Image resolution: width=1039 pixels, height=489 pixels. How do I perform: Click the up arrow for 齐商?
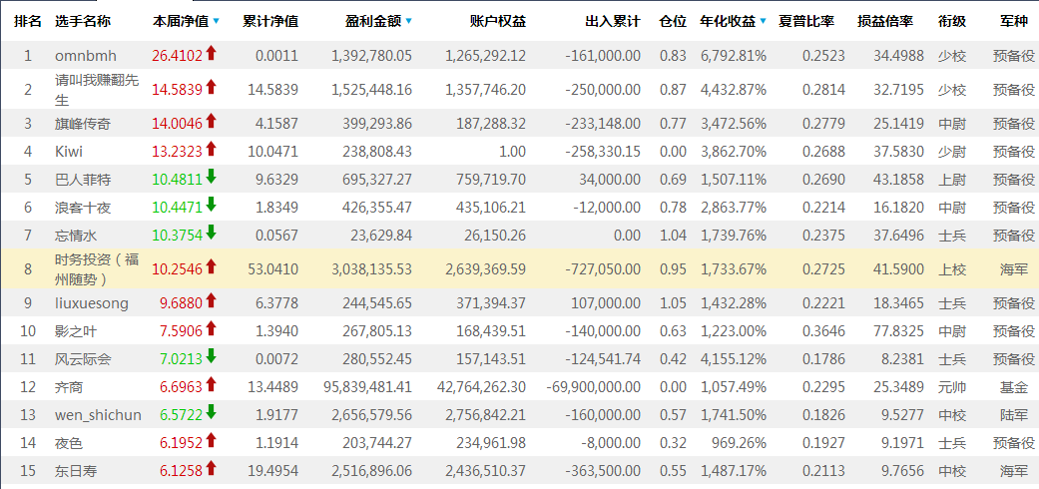pyautogui.click(x=212, y=384)
